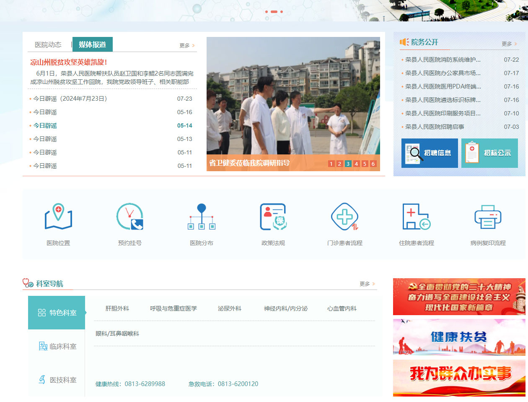Switch to the 医院动态 tab
Image resolution: width=528 pixels, height=402 pixels.
[x=48, y=44]
